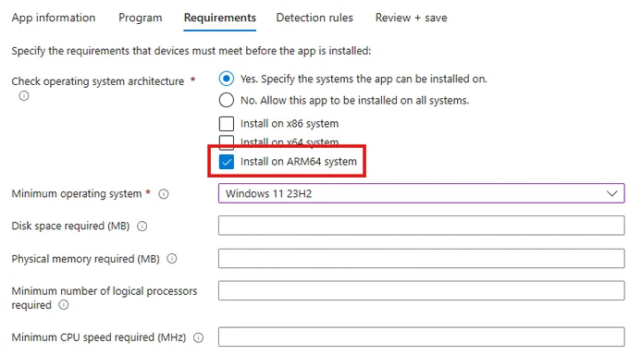Focus the Physical memory required field

421,258
